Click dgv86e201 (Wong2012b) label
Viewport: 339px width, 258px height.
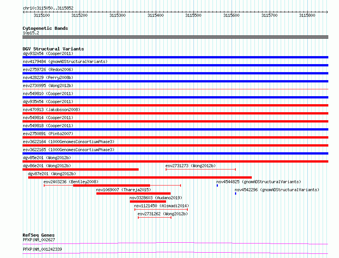pyautogui.click(x=47, y=166)
